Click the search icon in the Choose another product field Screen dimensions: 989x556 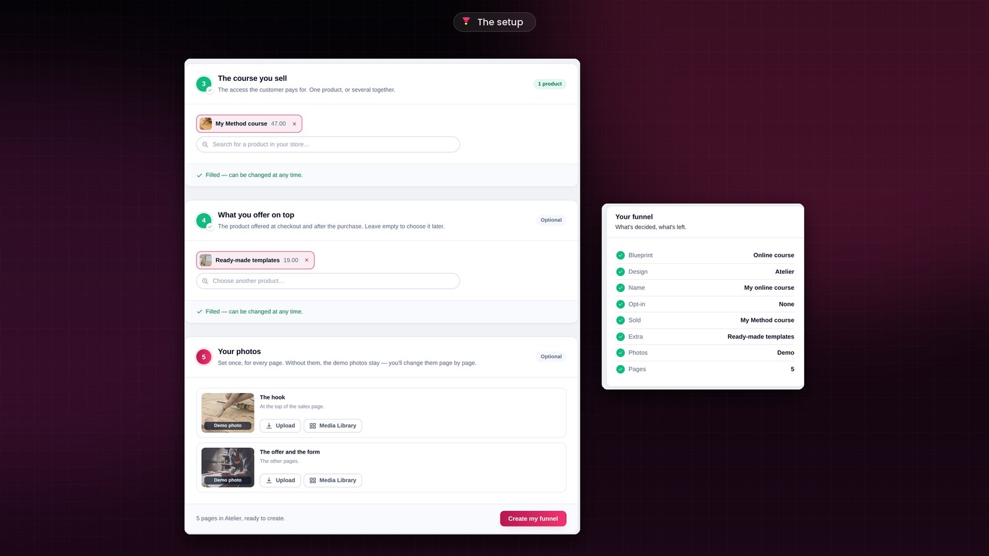(x=205, y=281)
